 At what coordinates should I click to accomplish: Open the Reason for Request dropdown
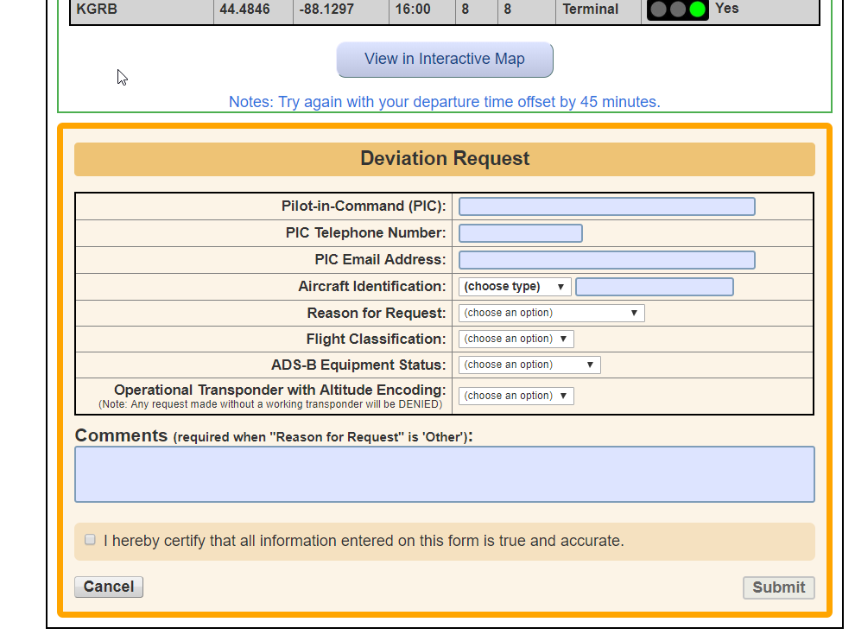(x=550, y=312)
